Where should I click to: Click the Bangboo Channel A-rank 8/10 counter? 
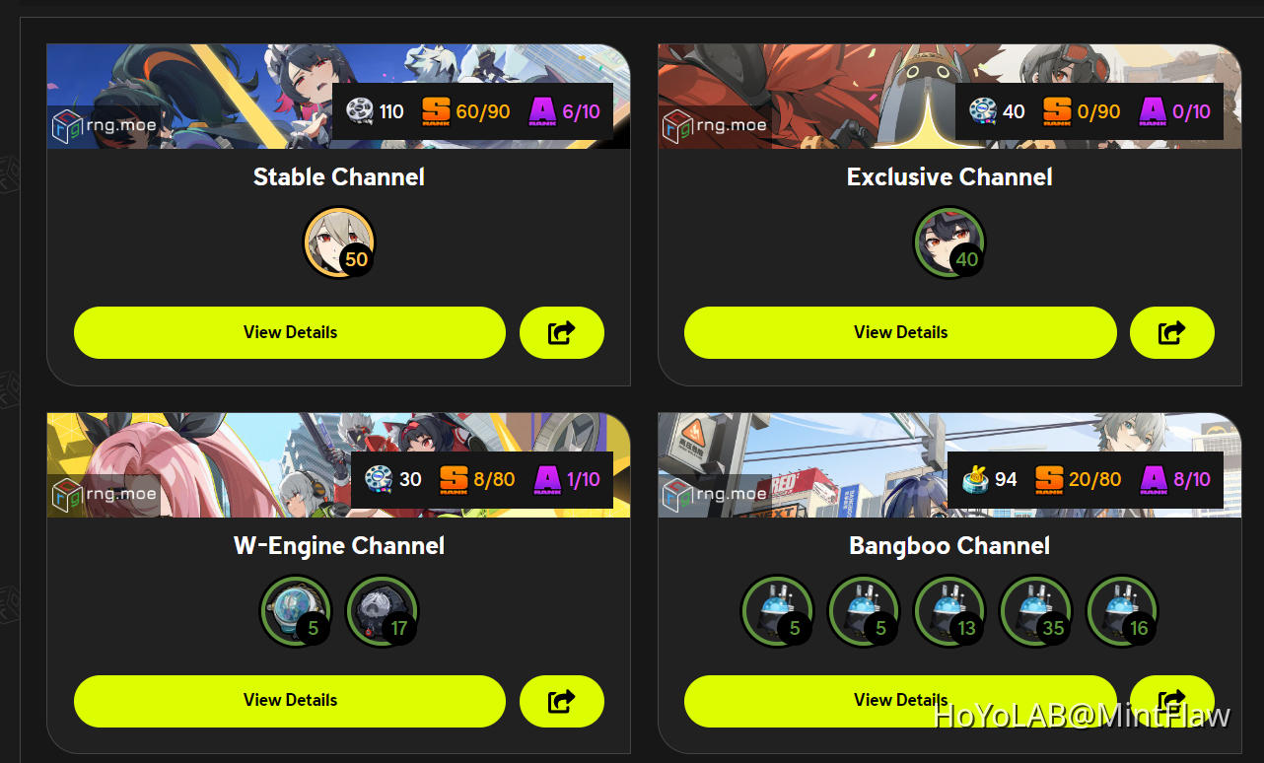pyautogui.click(x=1175, y=480)
